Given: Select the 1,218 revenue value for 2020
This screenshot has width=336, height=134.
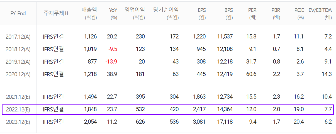Looking at the screenshot, I should (90, 74).
